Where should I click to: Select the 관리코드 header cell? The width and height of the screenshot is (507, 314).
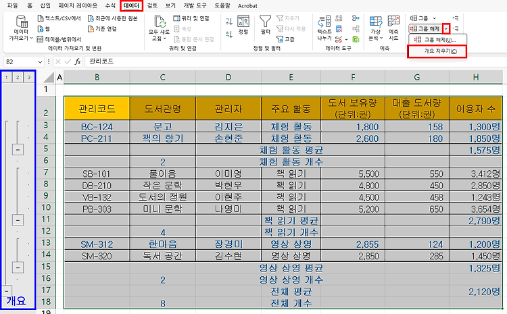coord(97,109)
